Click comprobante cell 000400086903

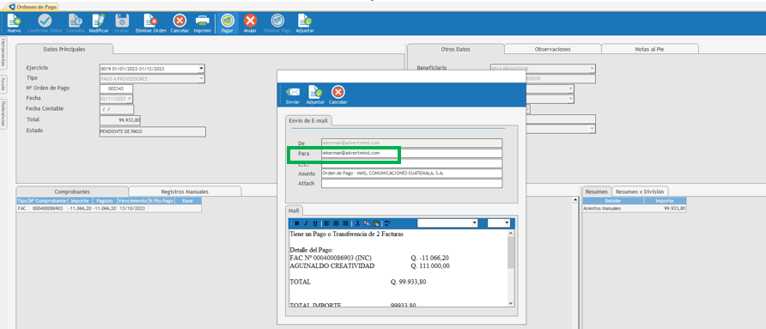coord(47,208)
